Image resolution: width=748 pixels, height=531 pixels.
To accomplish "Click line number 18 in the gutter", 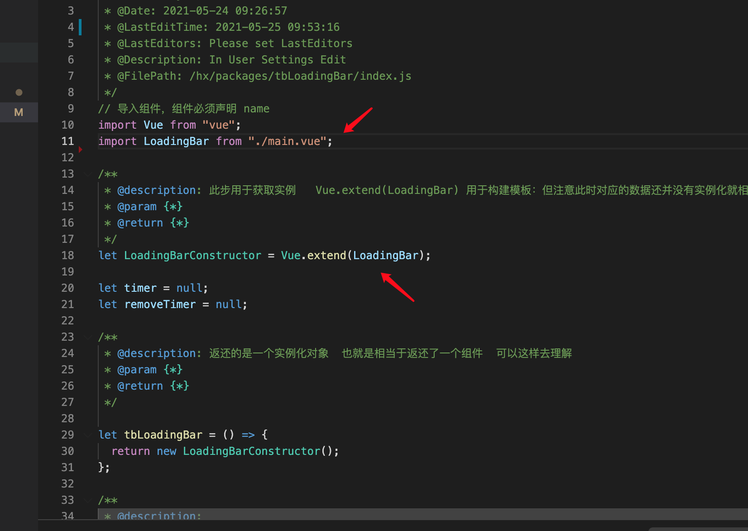I will [67, 256].
